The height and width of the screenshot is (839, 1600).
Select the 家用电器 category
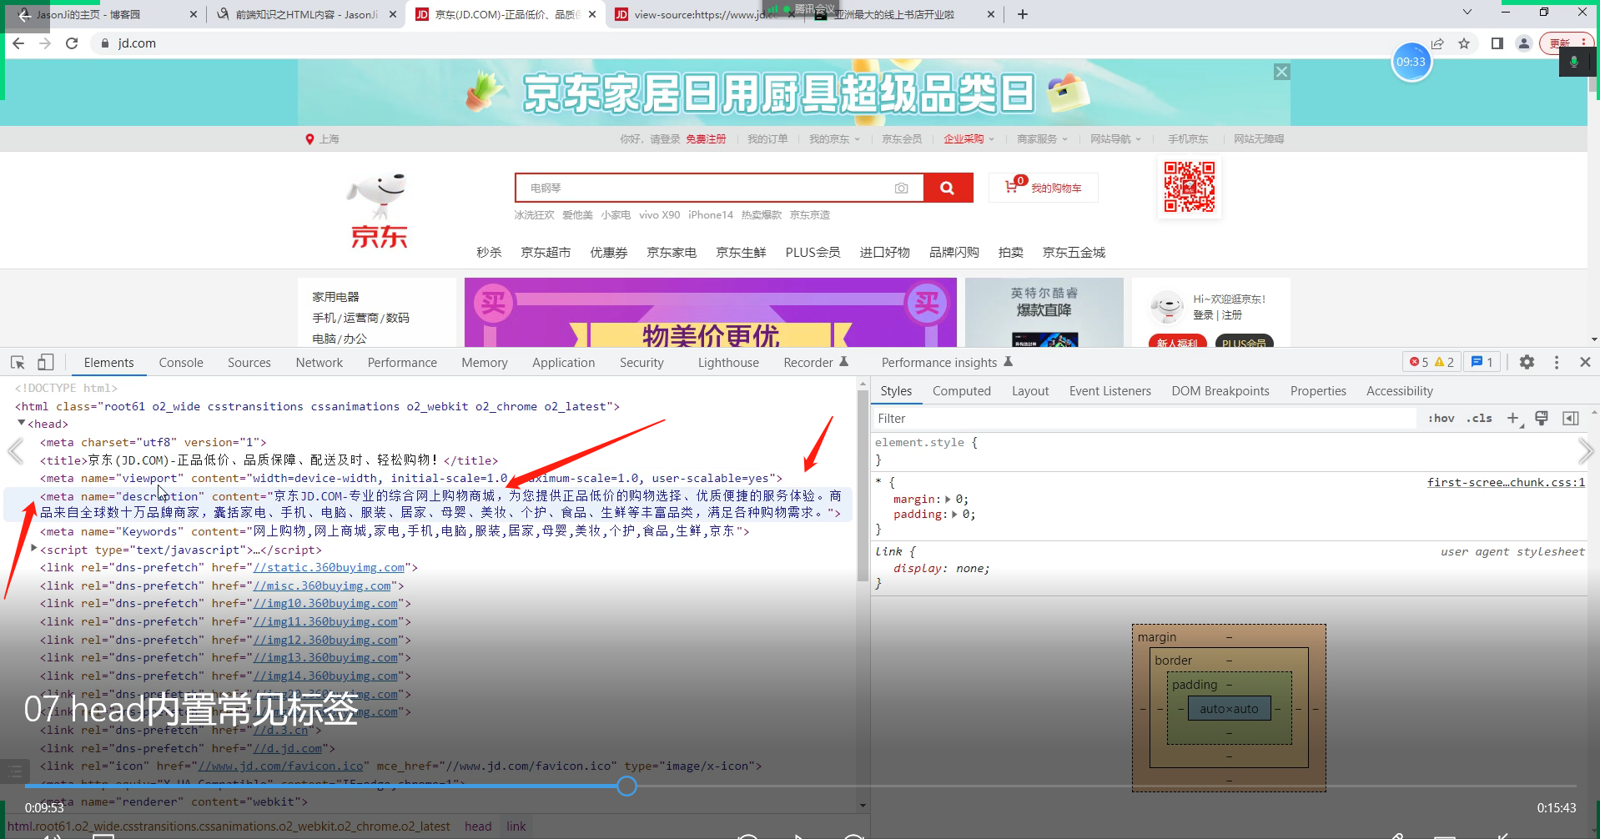click(x=335, y=297)
